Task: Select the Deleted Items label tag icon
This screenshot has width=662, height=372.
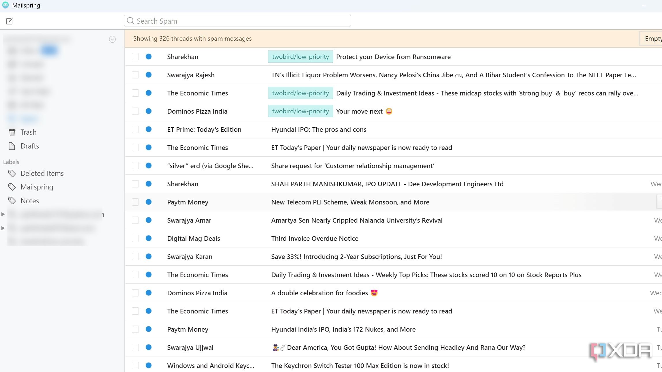Action: (12, 173)
